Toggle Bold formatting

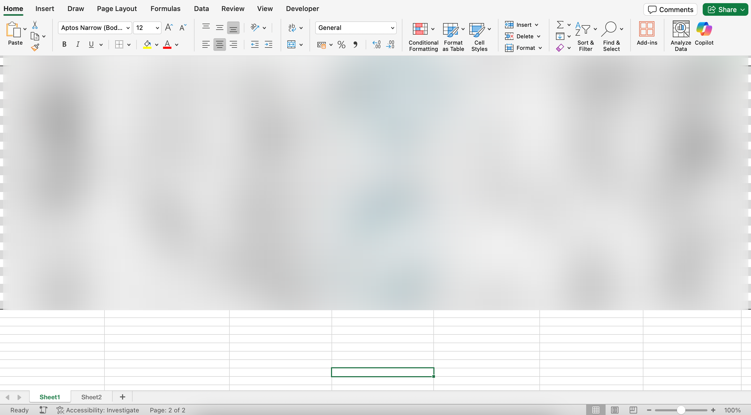point(64,45)
